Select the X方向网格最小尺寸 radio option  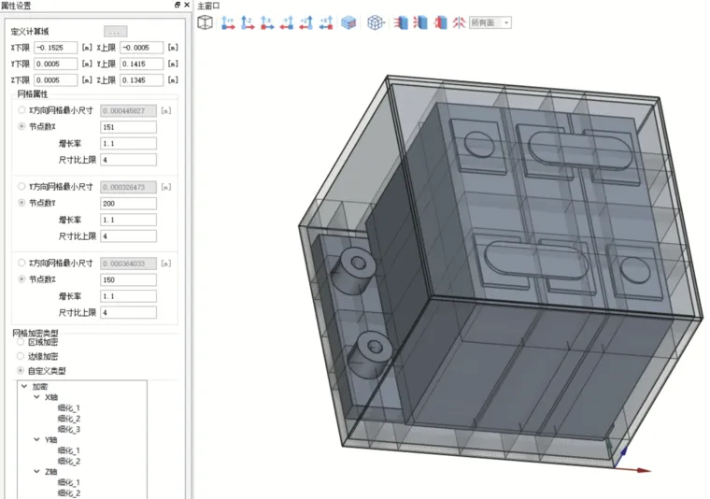pyautogui.click(x=21, y=110)
